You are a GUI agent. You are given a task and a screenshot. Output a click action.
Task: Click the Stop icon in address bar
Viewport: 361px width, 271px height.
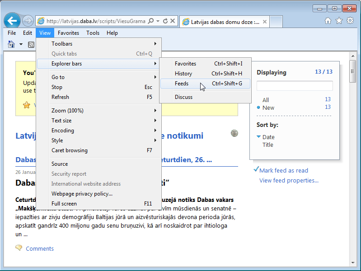point(173,21)
